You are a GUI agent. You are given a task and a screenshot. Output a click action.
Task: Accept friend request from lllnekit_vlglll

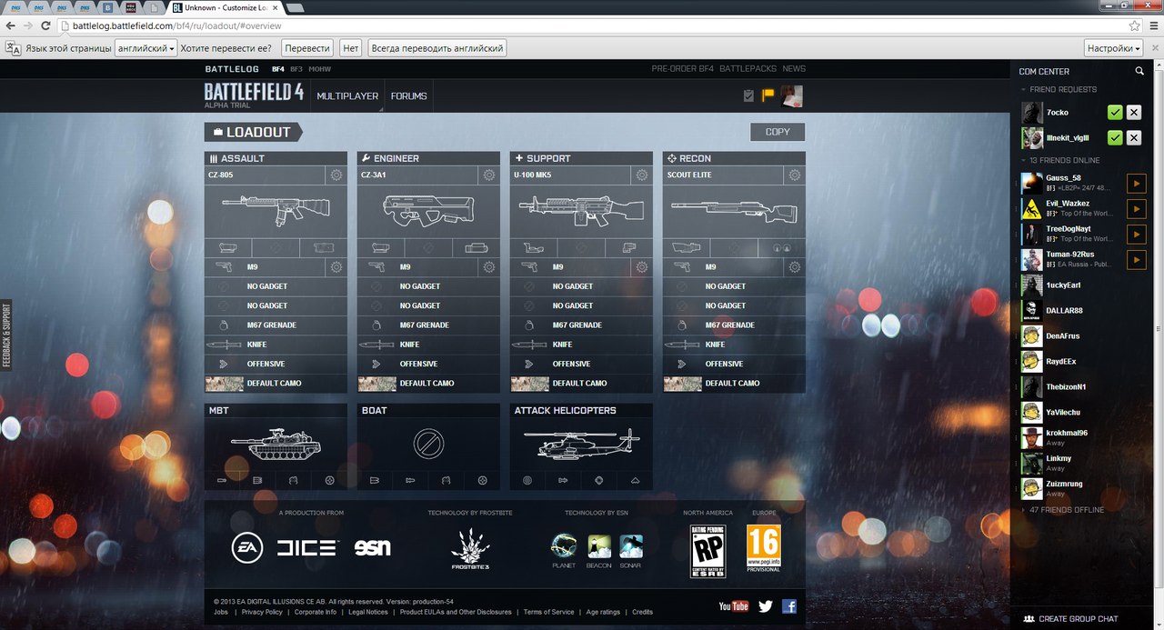[x=1115, y=138]
